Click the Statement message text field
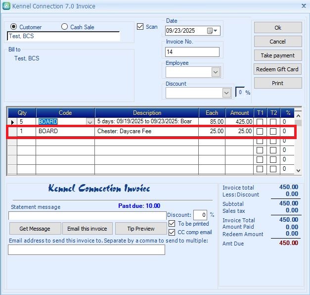This screenshot has width=310, height=295. [x=88, y=216]
